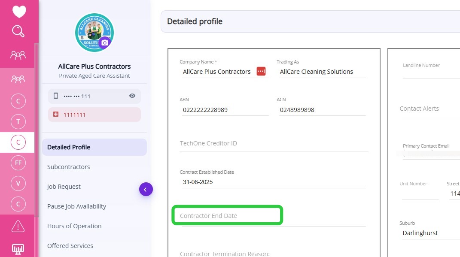Click the red medical number 1111111 badge
The width and height of the screenshot is (460, 257).
(94, 115)
